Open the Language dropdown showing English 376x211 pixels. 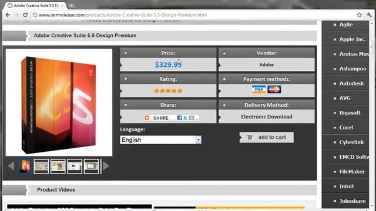(x=160, y=139)
